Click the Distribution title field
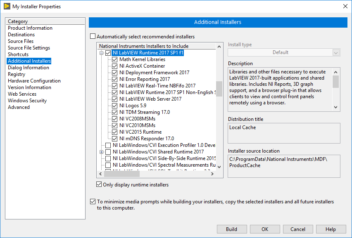 click(284, 133)
